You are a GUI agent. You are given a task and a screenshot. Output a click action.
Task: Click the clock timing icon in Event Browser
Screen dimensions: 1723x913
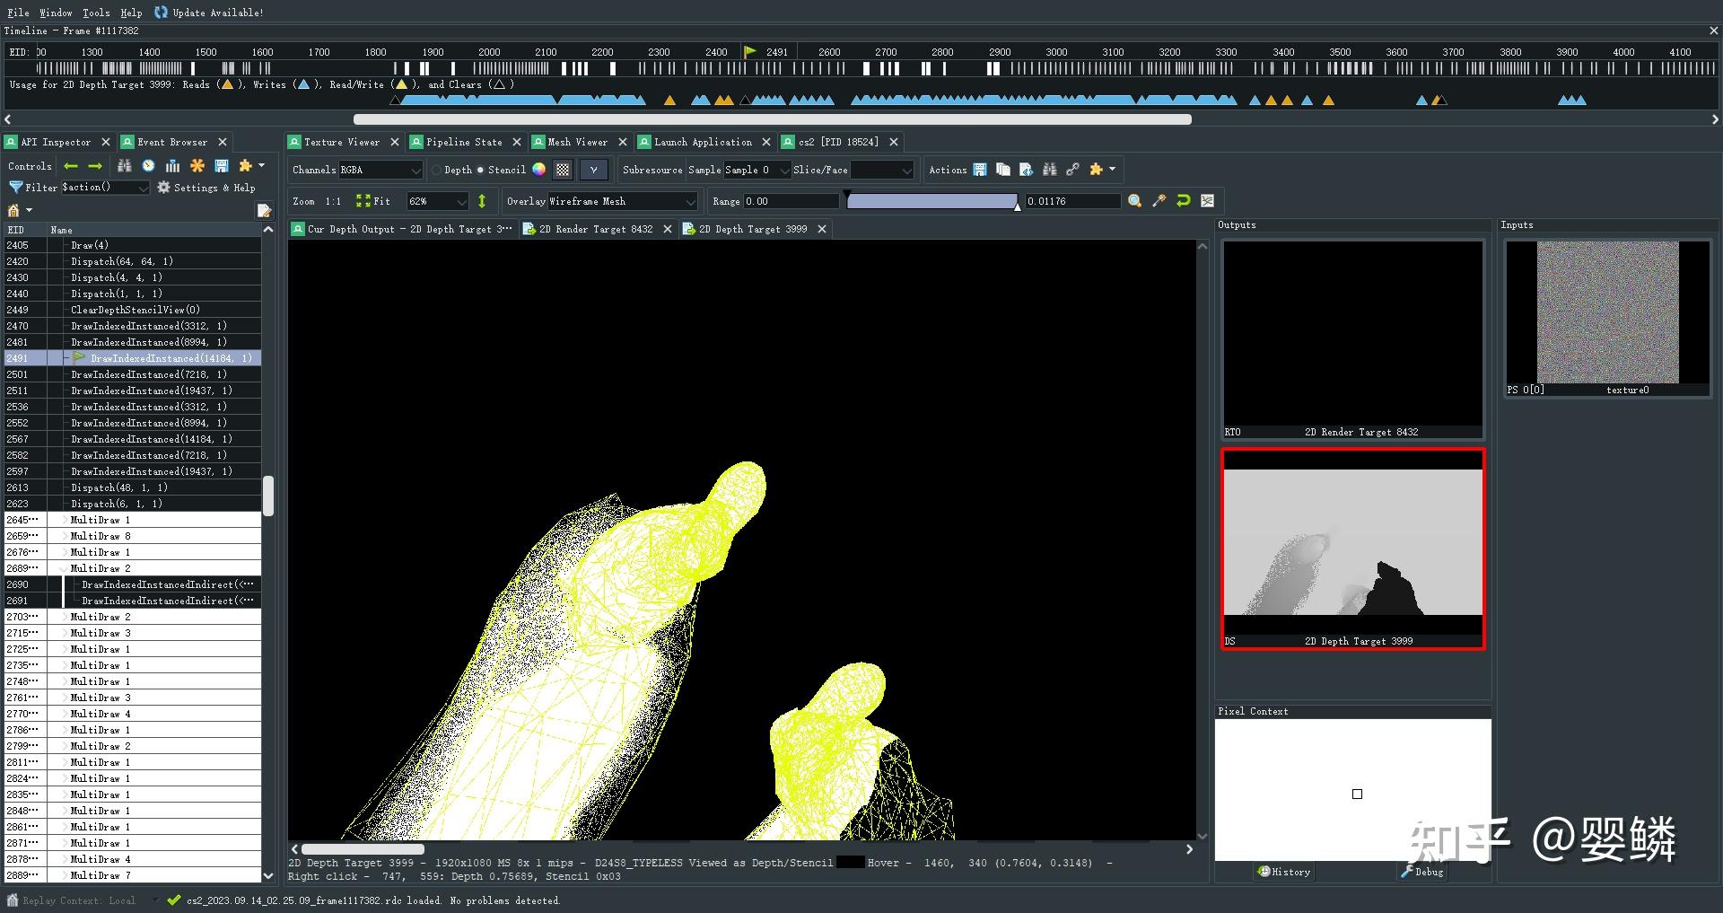click(148, 166)
